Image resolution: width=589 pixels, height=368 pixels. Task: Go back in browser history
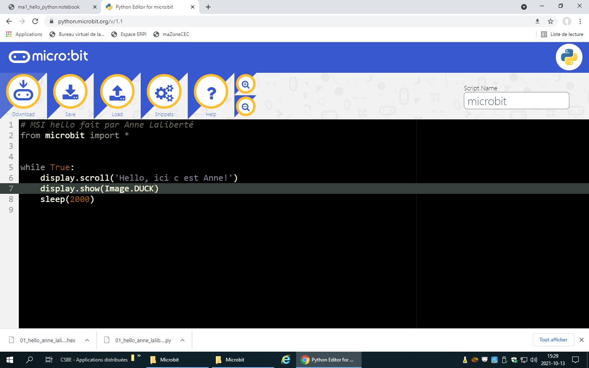(9, 21)
